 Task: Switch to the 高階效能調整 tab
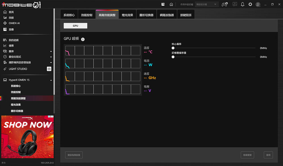(107, 14)
